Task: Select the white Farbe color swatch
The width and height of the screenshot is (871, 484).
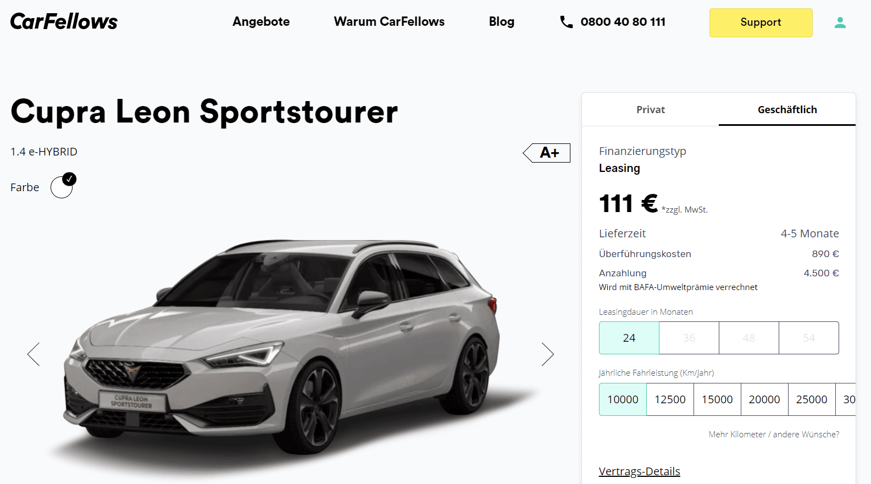Action: [x=62, y=187]
